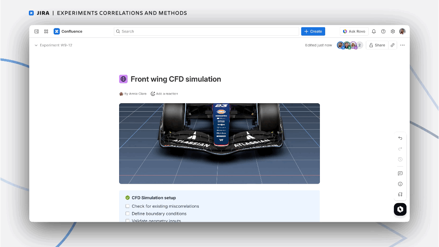Select Undo in the page toolbar
This screenshot has height=247, width=439.
coord(400,138)
